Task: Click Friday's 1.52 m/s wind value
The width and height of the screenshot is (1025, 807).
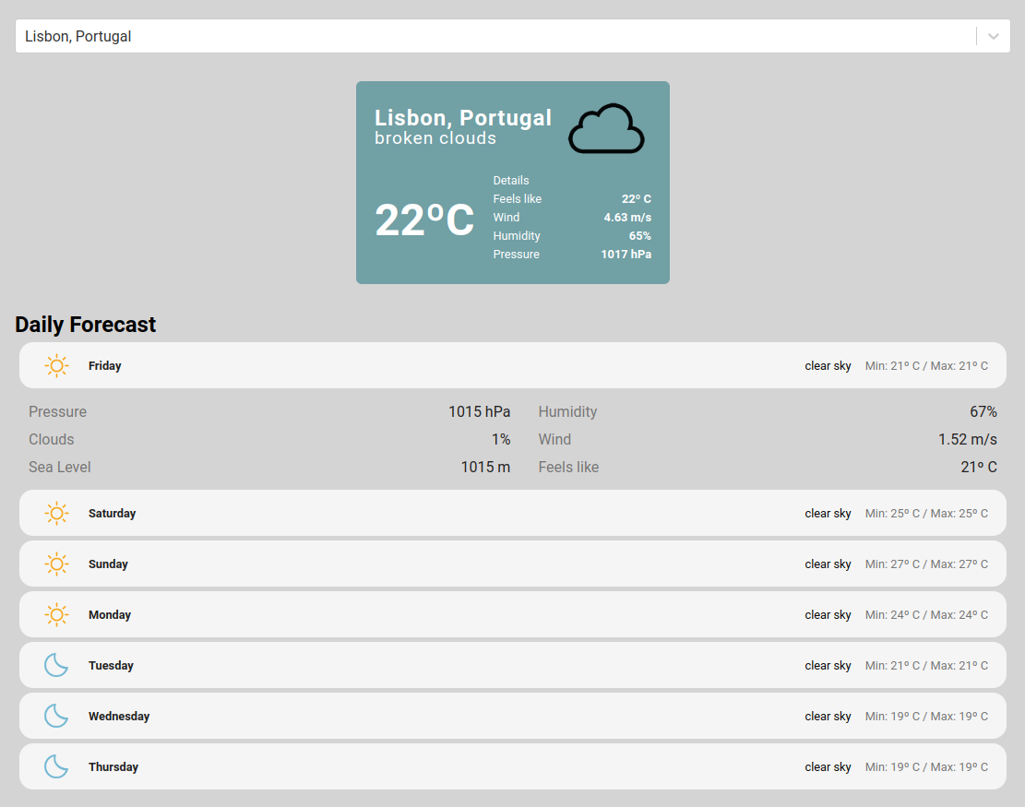Action: pyautogui.click(x=968, y=439)
